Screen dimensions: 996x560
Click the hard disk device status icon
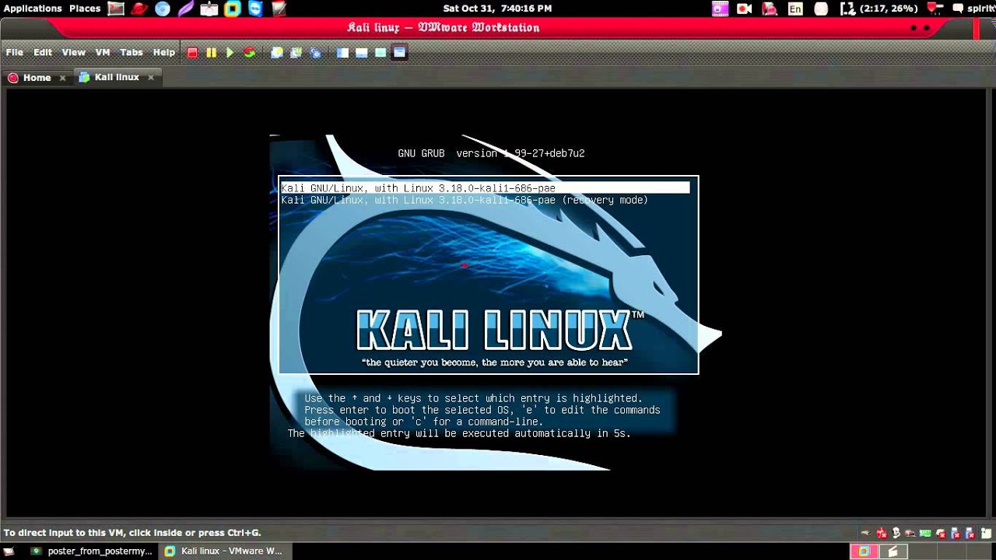coord(865,533)
